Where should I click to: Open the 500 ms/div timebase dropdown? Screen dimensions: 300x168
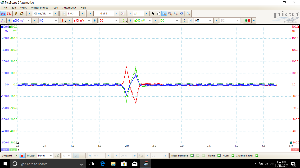50,13
